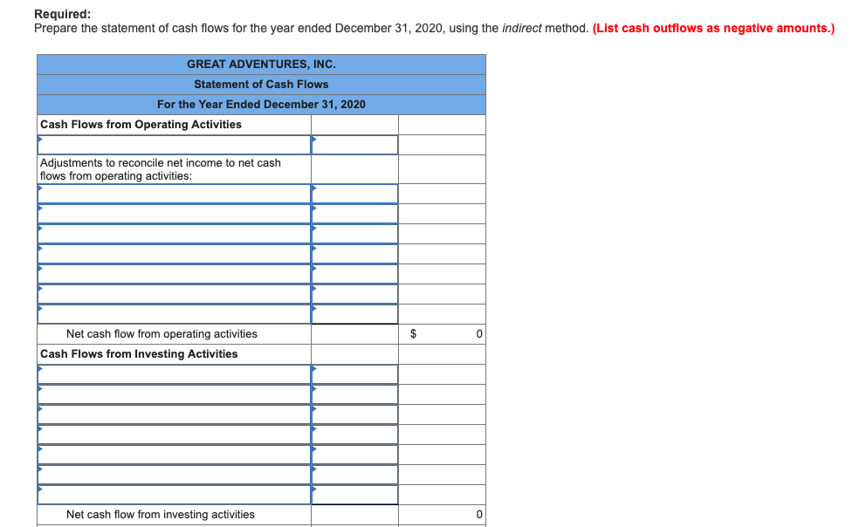Open the account dropdown on the first operating activities row

[173, 144]
